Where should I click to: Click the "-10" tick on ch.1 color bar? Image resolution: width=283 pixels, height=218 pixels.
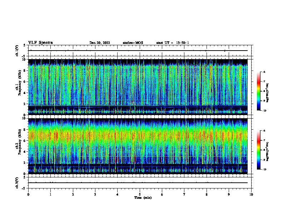(x=264, y=111)
